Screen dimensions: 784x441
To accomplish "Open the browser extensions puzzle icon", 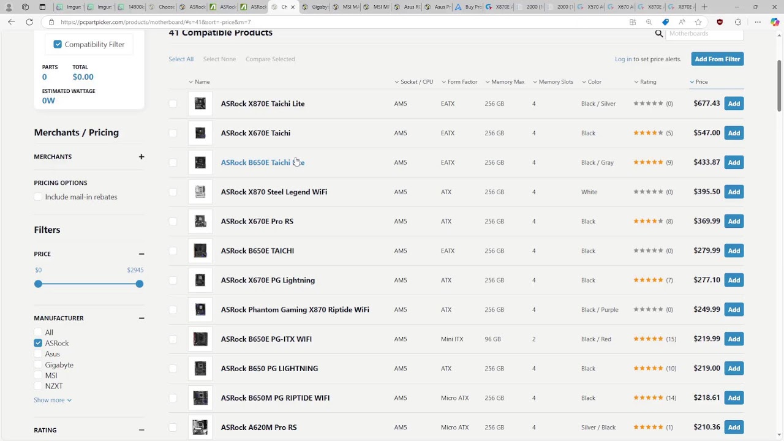I will coord(738,22).
